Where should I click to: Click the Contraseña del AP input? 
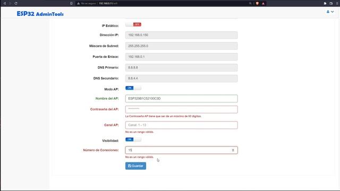coord(182,109)
